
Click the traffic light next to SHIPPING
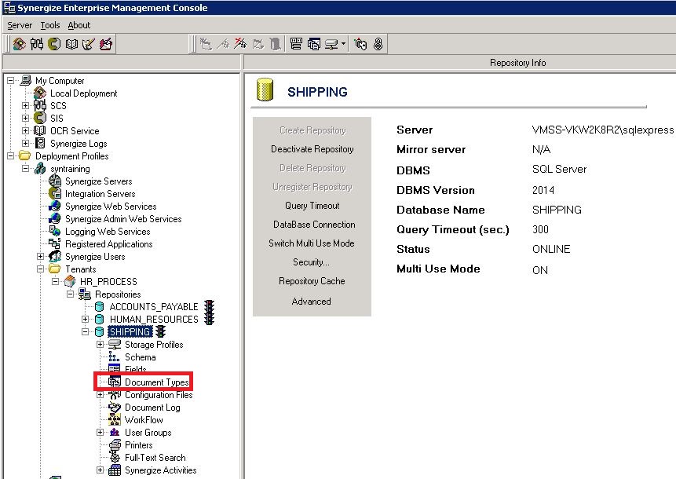160,331
